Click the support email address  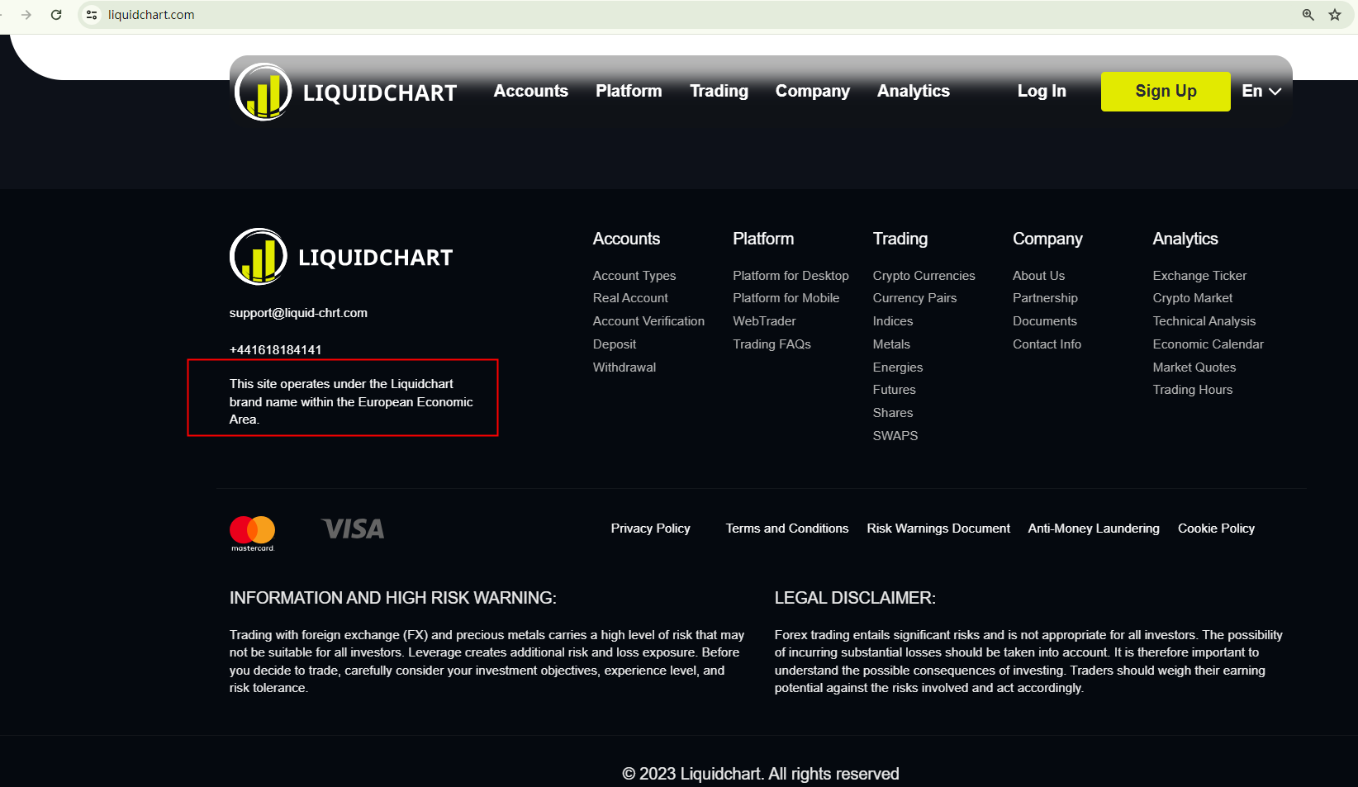pyautogui.click(x=298, y=313)
